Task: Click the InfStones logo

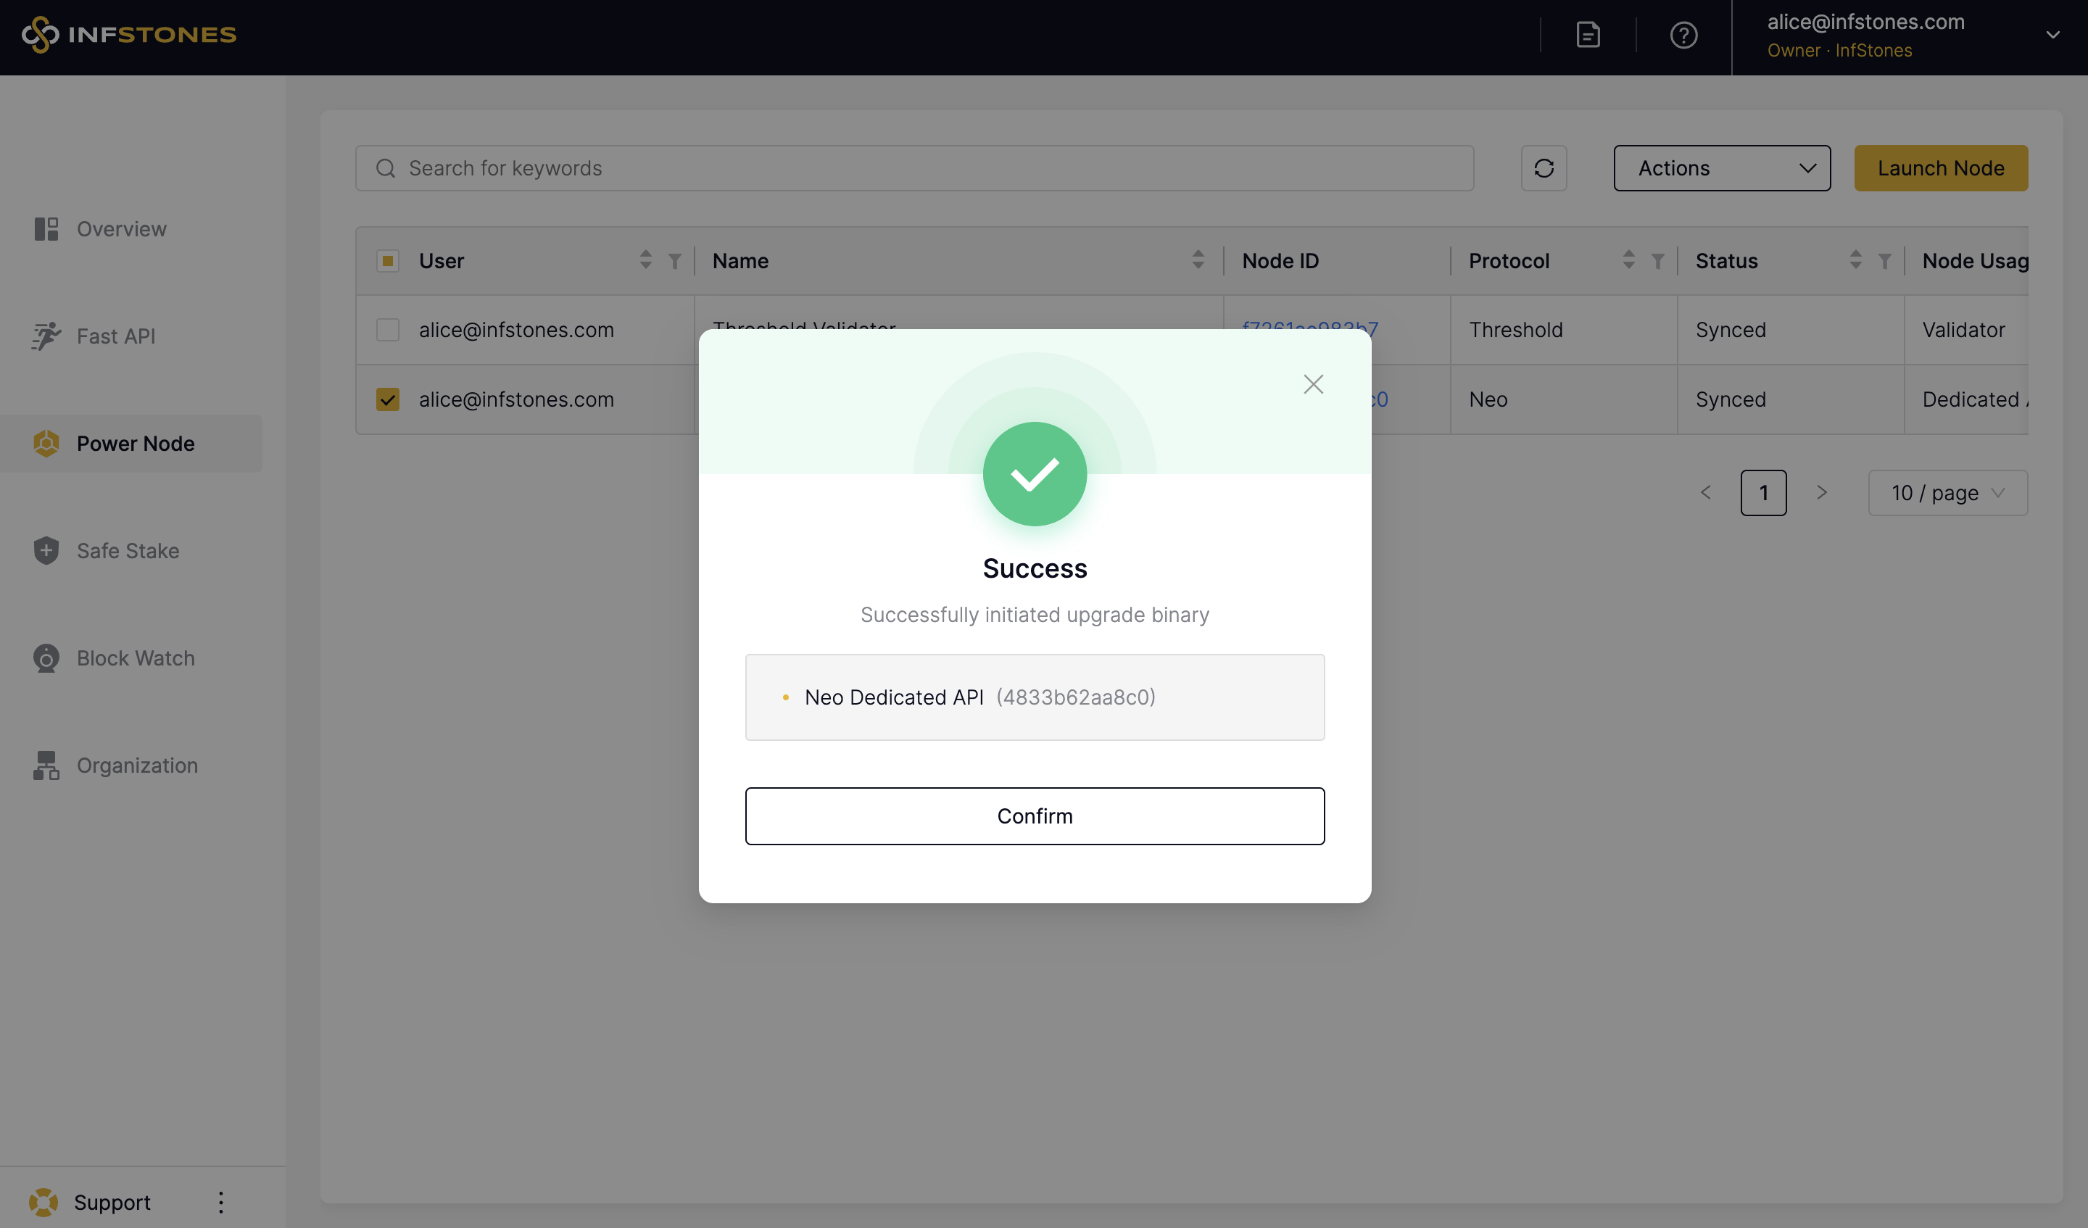Action: coord(129,35)
